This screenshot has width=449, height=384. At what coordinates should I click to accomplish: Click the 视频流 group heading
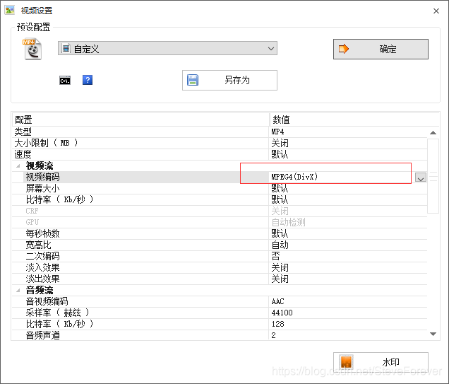pyautogui.click(x=40, y=165)
